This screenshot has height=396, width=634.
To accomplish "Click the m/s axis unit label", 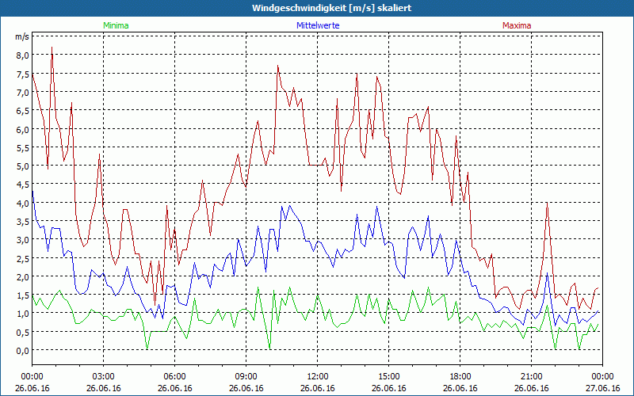I will pyautogui.click(x=22, y=36).
